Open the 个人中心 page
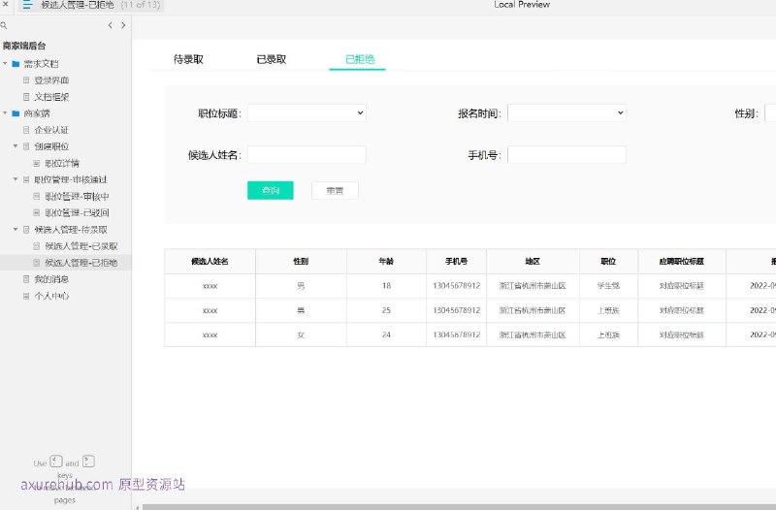Viewport: 776px width, 510px height. tap(51, 296)
